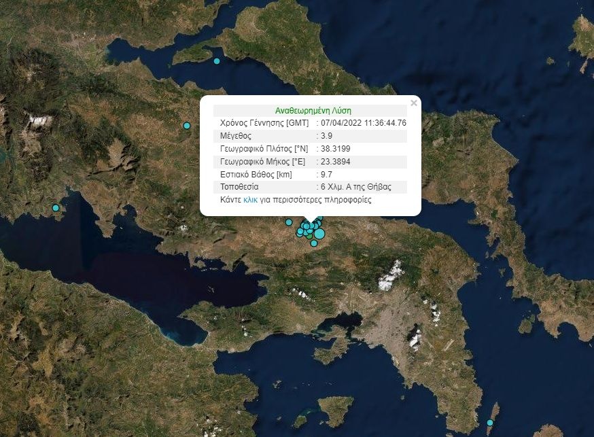Select the origin time 07/04/2022 11:36:44.76
This screenshot has width=594, height=437.
(364, 123)
